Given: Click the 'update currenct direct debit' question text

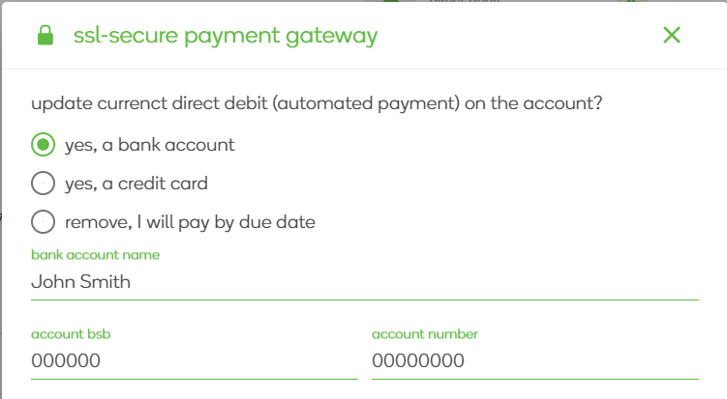Looking at the screenshot, I should (x=149, y=103).
